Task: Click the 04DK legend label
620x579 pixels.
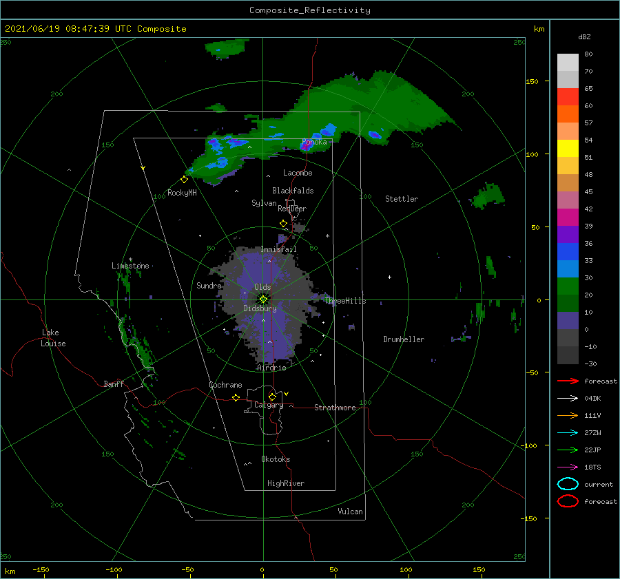Action: [592, 399]
